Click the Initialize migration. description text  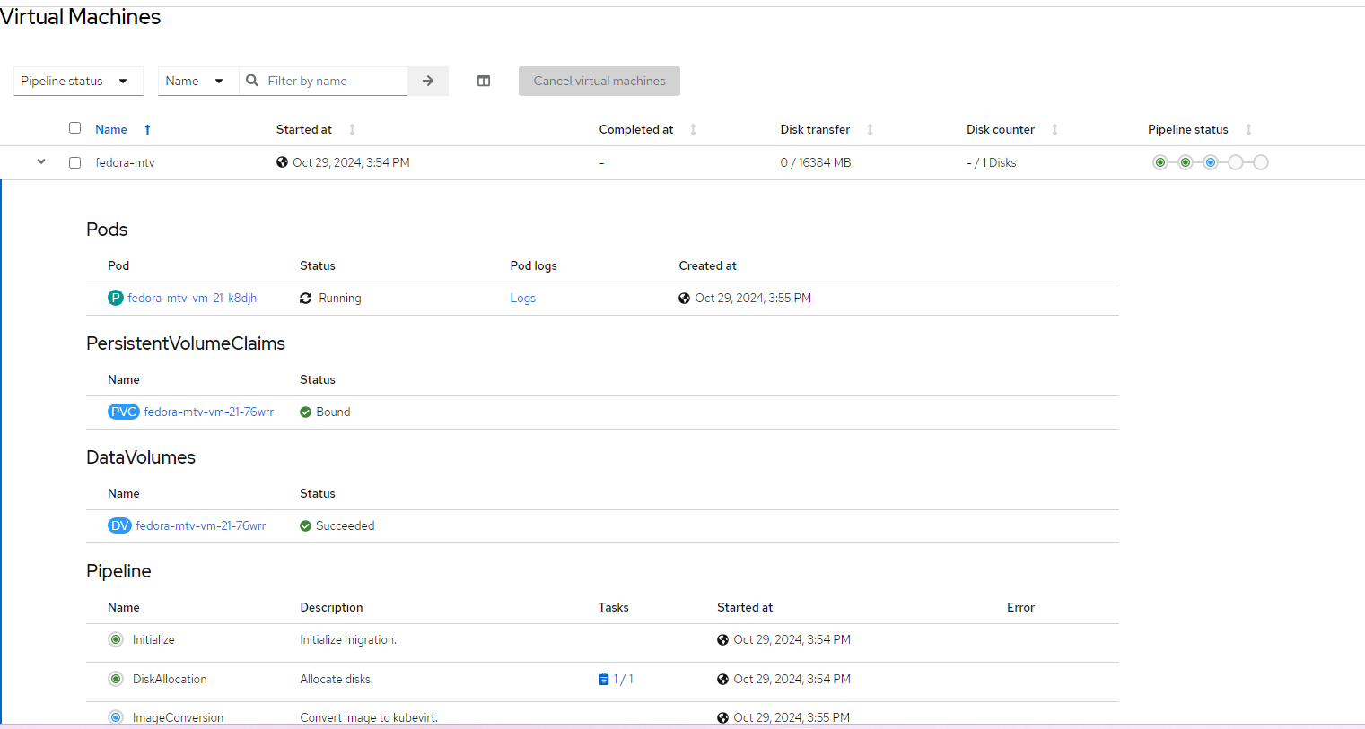tap(348, 639)
